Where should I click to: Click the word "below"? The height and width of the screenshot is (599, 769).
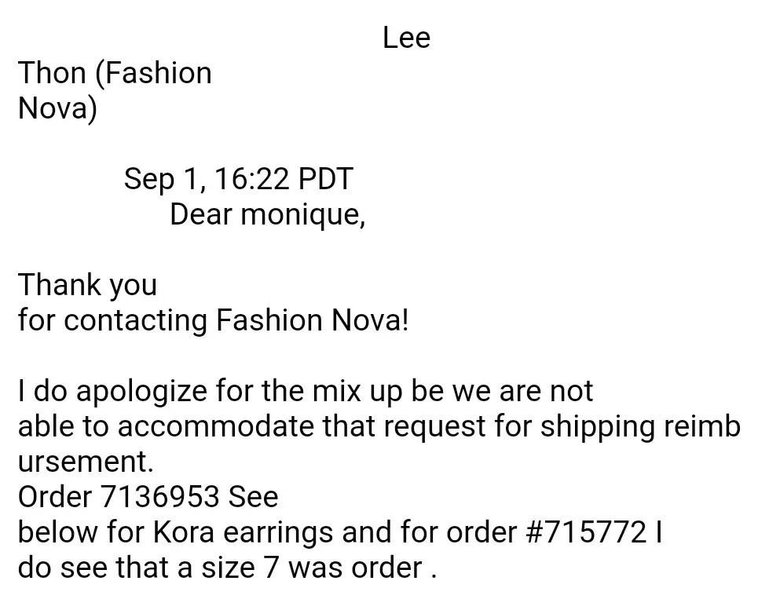point(57,532)
